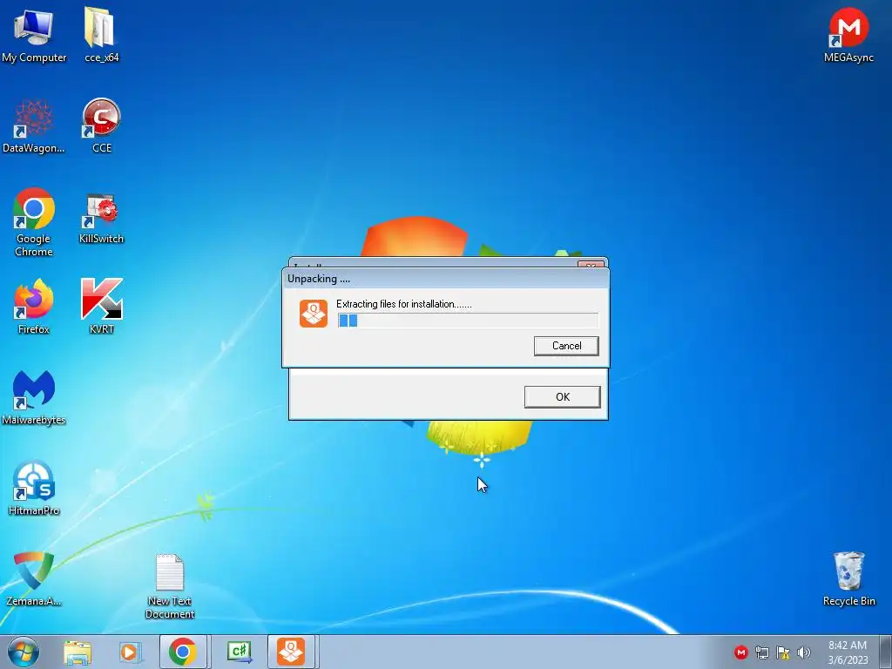Viewport: 892px width, 669px height.
Task: Open Windows Media Player from taskbar
Action: (131, 652)
